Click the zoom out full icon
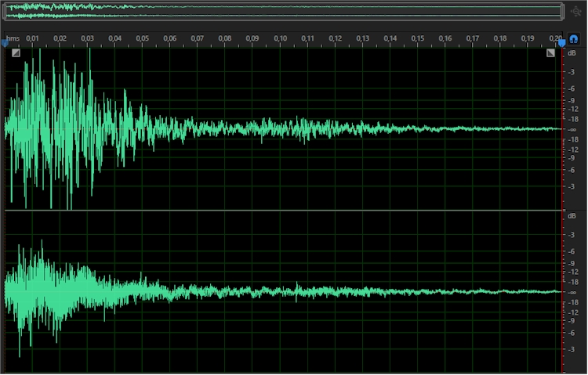 (x=575, y=11)
